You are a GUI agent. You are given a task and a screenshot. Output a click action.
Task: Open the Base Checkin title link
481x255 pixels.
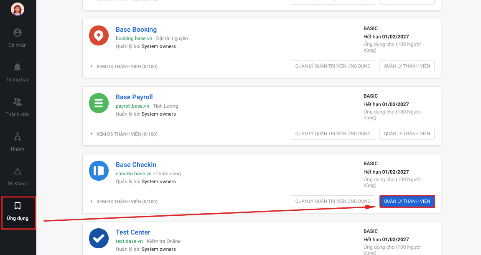pyautogui.click(x=136, y=164)
